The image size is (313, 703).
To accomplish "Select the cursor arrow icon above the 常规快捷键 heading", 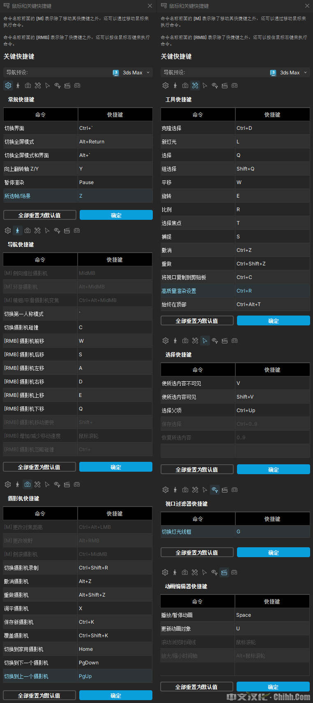I will pos(48,85).
